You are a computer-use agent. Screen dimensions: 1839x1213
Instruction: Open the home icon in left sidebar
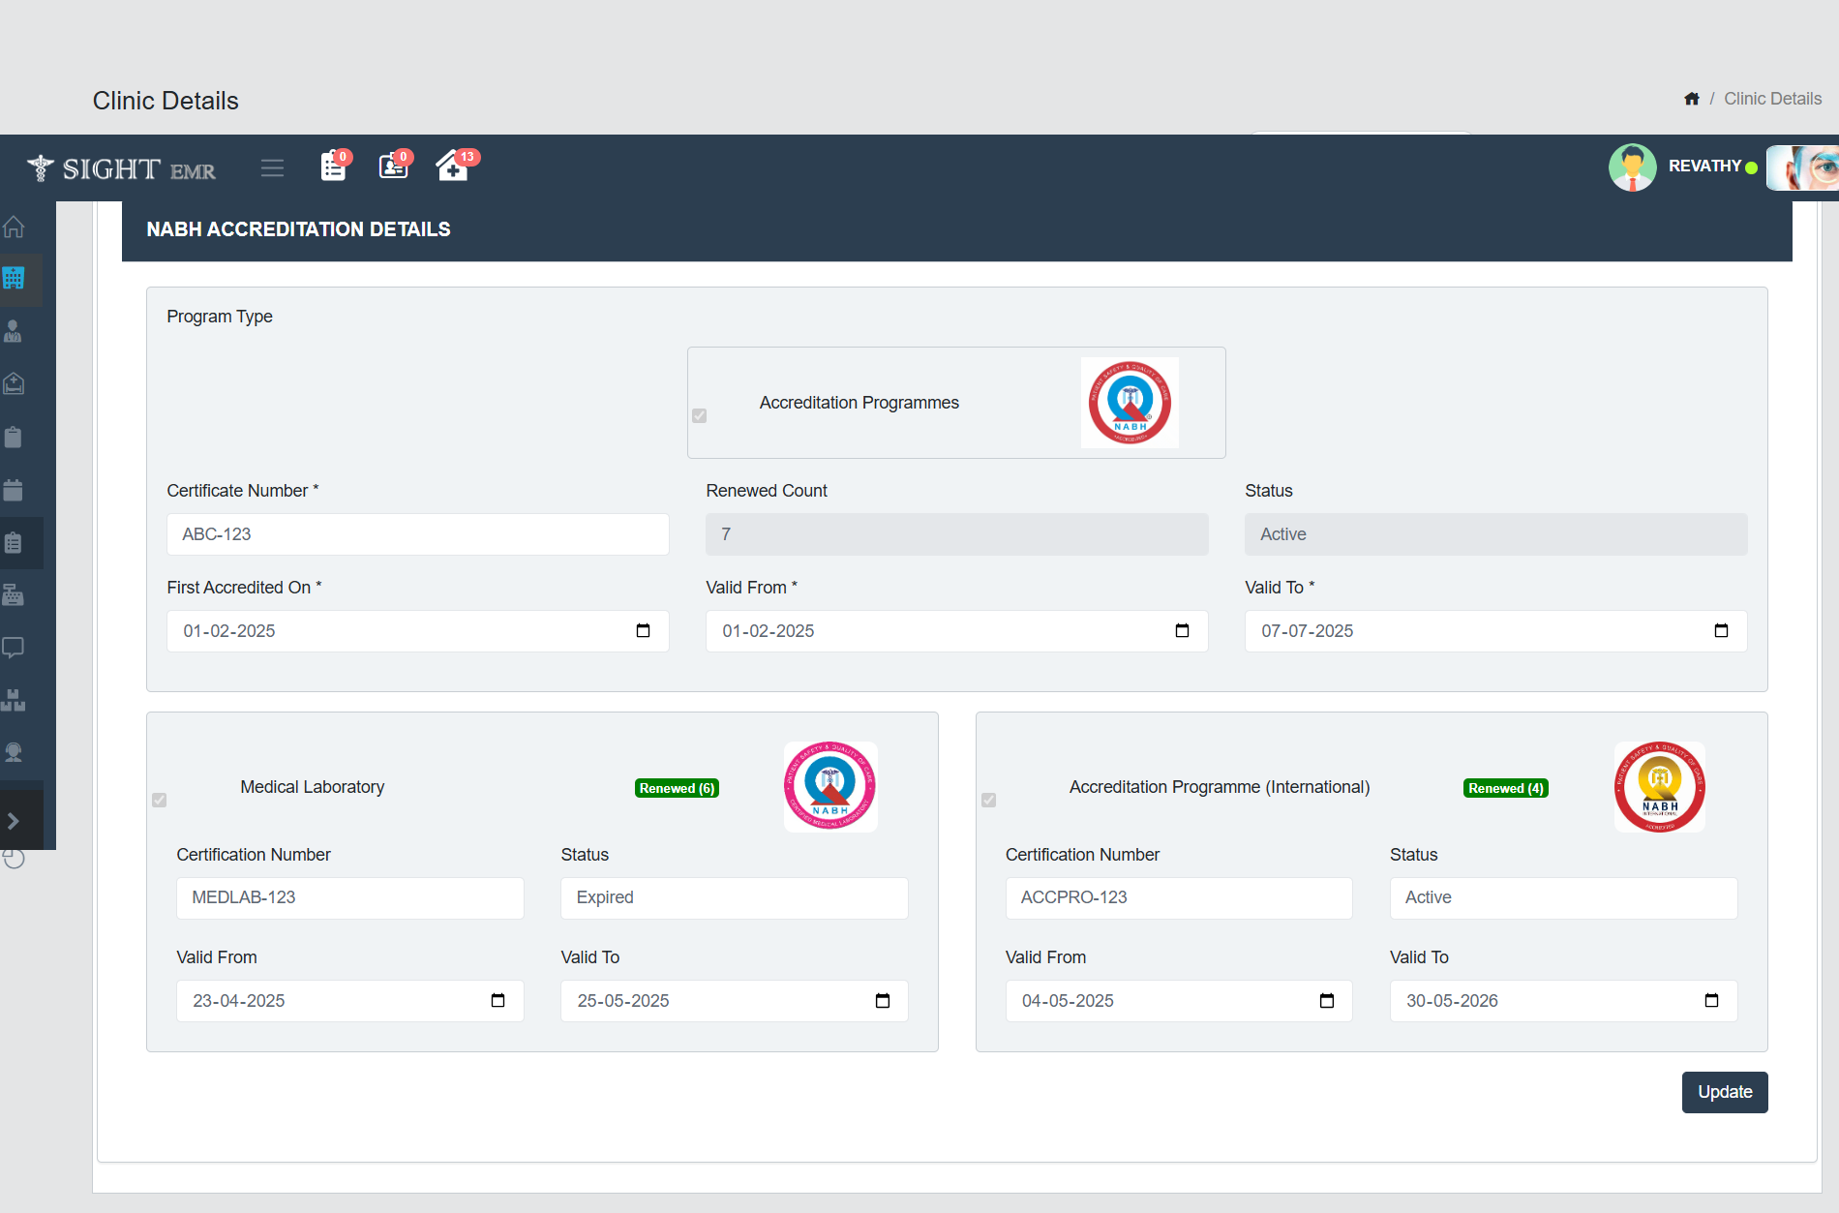coord(14,227)
